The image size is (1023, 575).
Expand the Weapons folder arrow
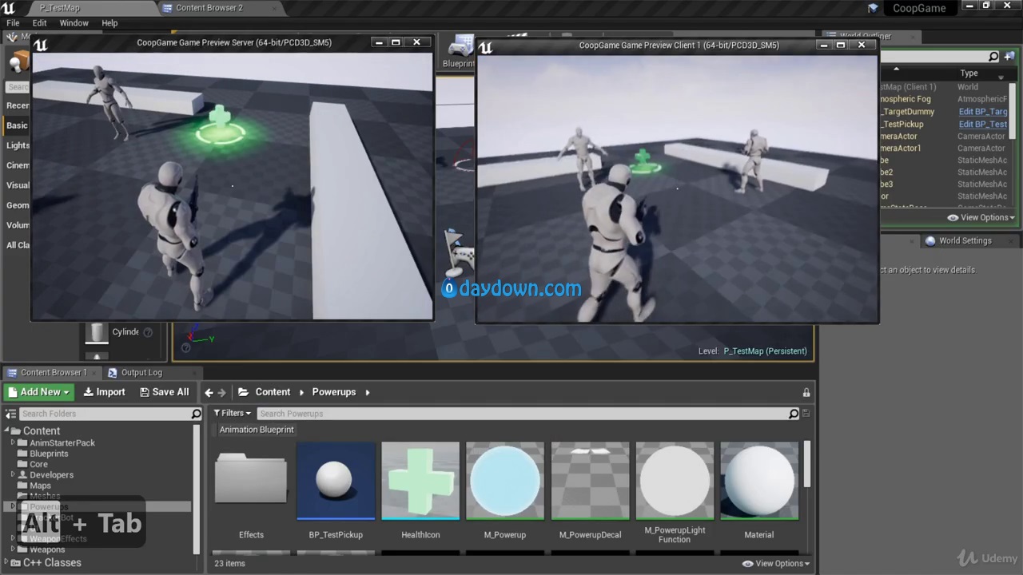pyautogui.click(x=13, y=549)
